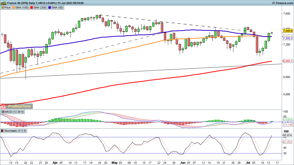Click the Price legend label

(7, 7)
